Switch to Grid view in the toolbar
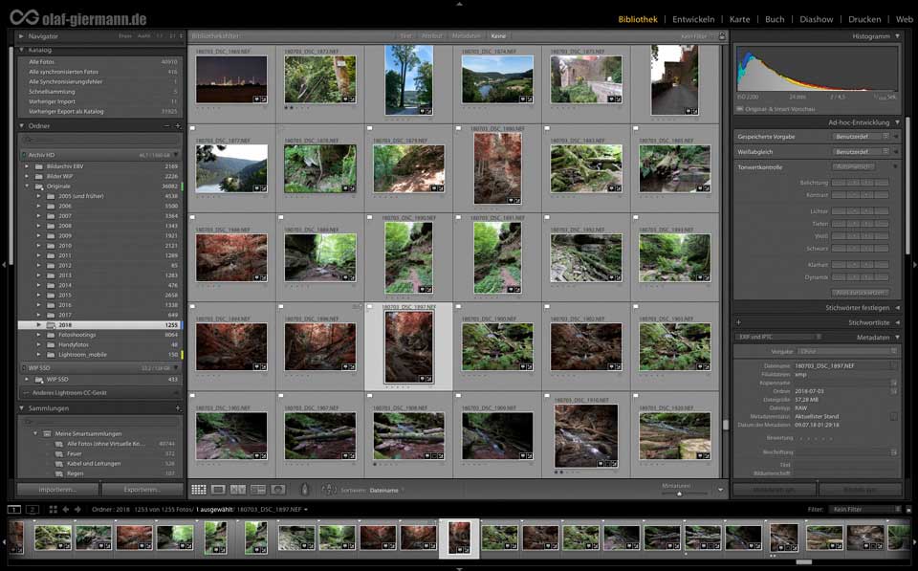Image resolution: width=918 pixels, height=571 pixels. tap(199, 490)
